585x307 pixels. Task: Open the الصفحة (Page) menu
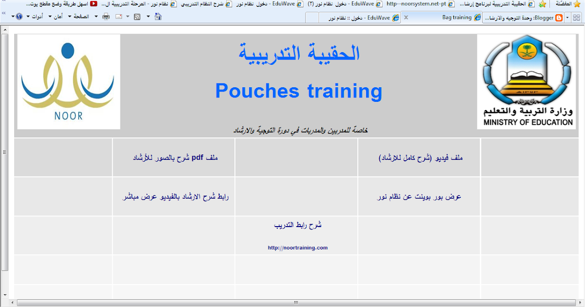point(78,17)
